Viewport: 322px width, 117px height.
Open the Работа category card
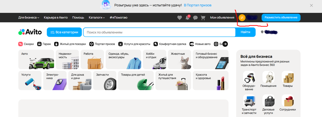click(92, 59)
